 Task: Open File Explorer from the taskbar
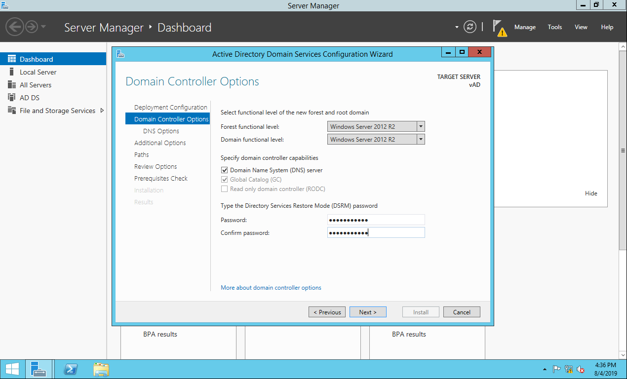[x=101, y=369]
